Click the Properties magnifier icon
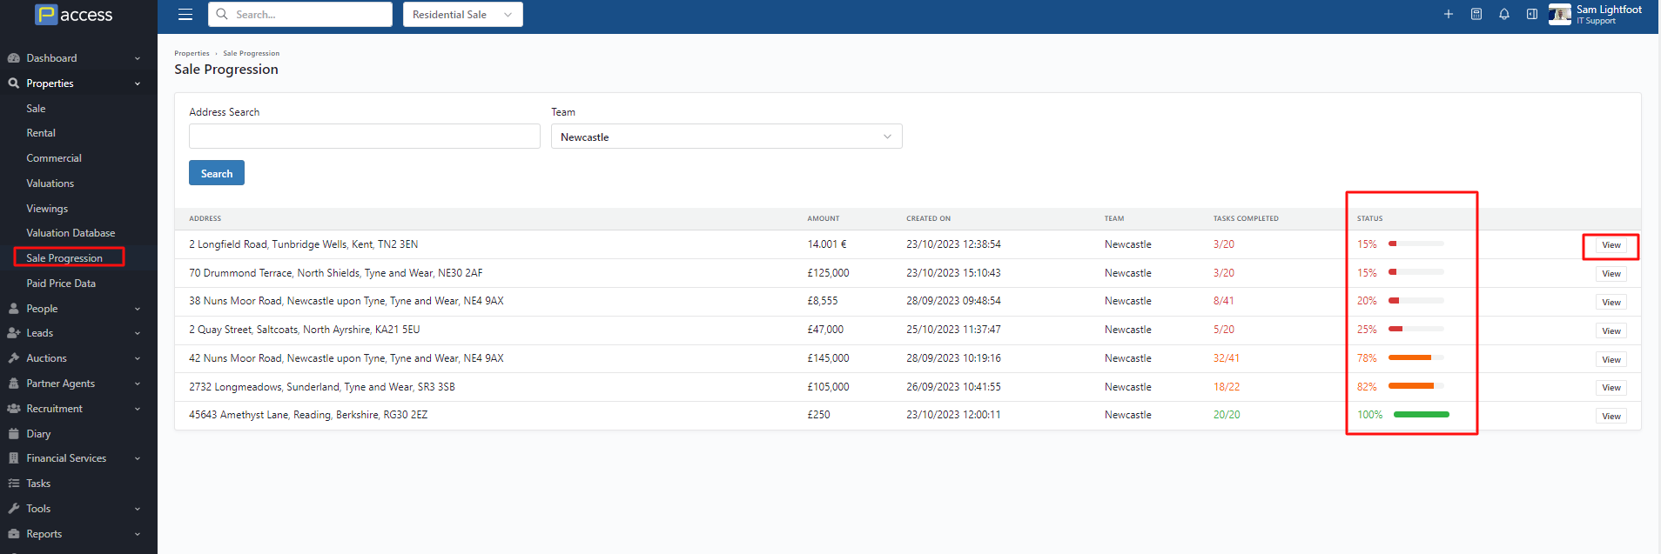This screenshot has width=1661, height=554. click(14, 83)
